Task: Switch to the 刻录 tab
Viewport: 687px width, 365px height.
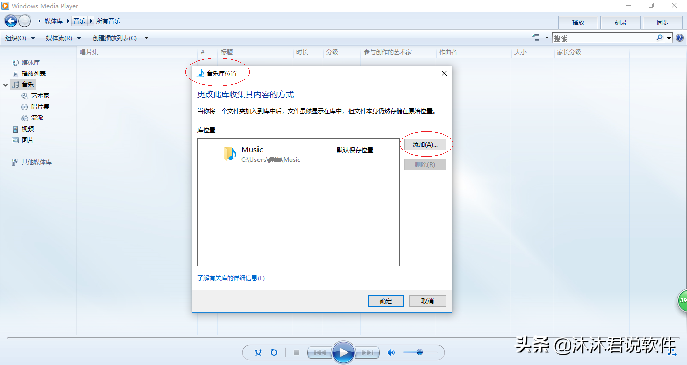Action: [620, 22]
